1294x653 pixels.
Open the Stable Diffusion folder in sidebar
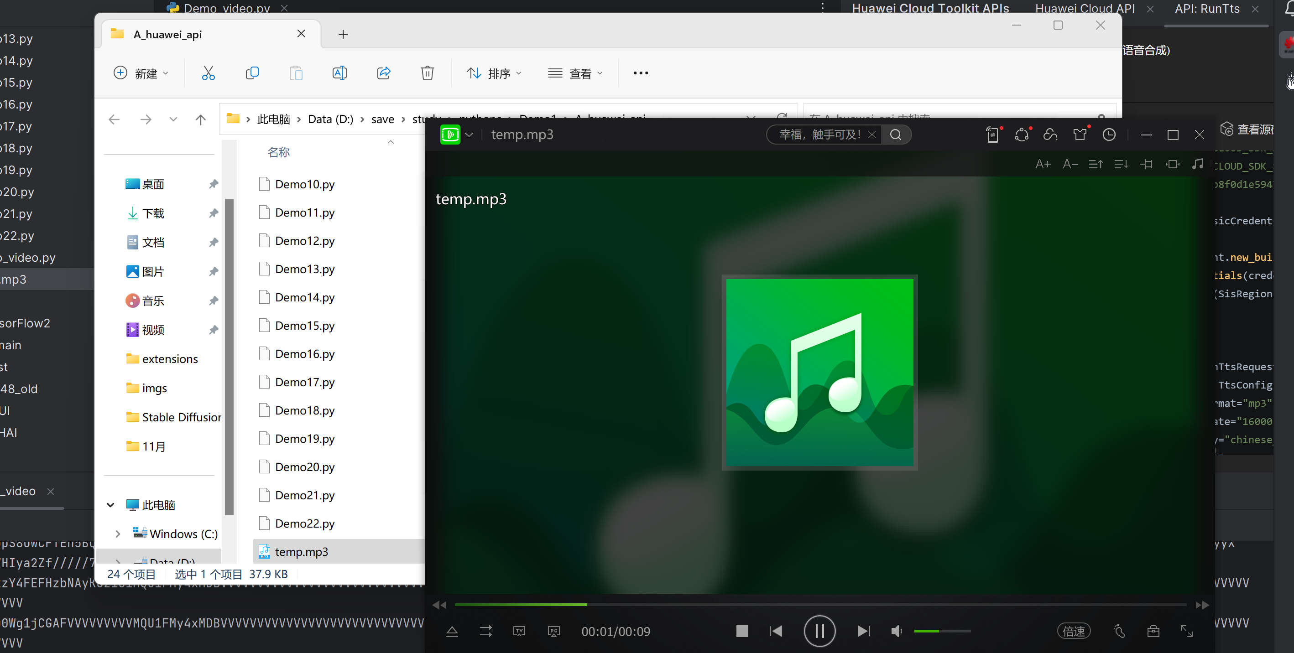click(x=173, y=417)
